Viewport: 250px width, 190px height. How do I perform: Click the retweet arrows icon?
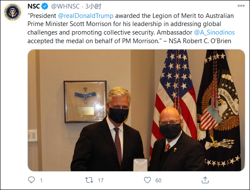tap(89, 180)
